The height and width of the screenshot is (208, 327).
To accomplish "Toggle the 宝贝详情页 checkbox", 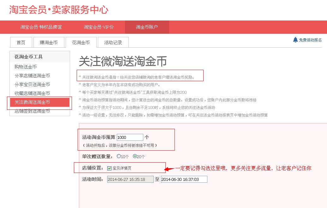I will pyautogui.click(x=109, y=168).
